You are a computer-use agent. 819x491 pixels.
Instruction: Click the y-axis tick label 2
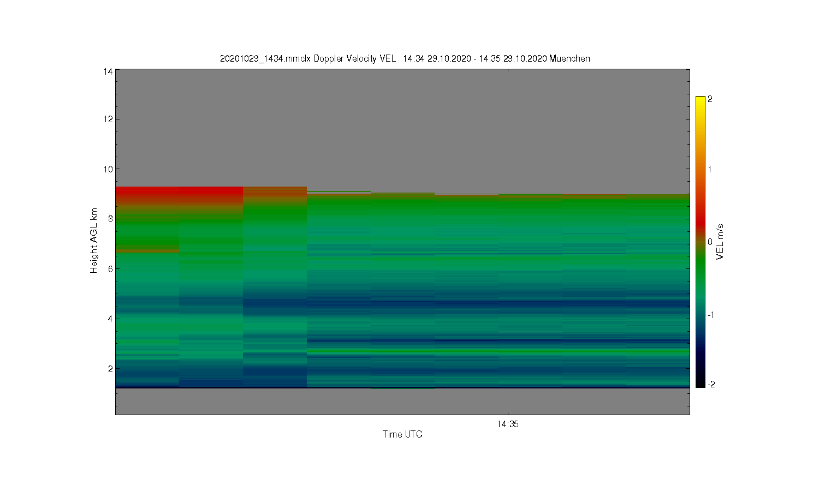(x=110, y=369)
